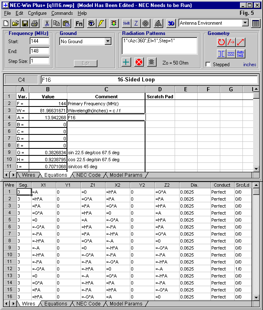Open the SWR plot icon

pos(126,23)
